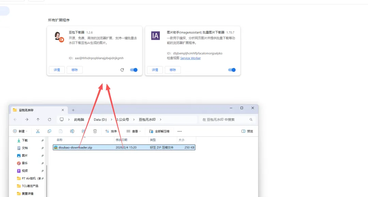Screen dimensions: 368x197
Task: Open the 查看 view dropdown
Action: tap(134, 131)
